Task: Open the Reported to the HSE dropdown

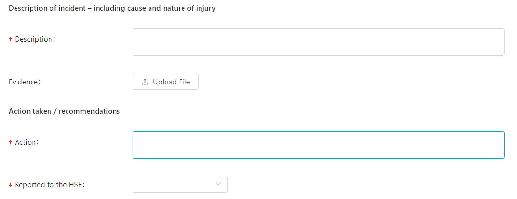Action: point(180,184)
